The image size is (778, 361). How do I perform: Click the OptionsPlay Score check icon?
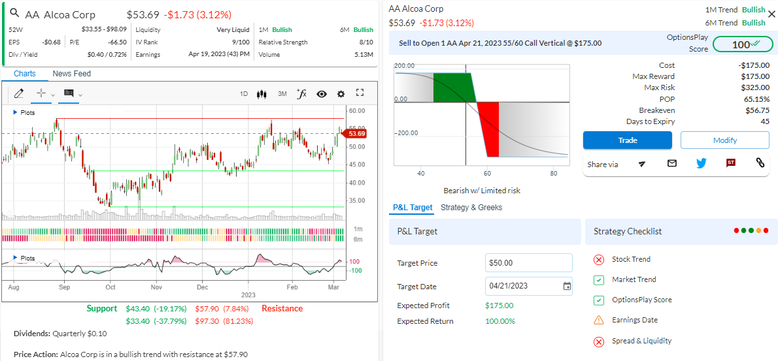(x=599, y=300)
